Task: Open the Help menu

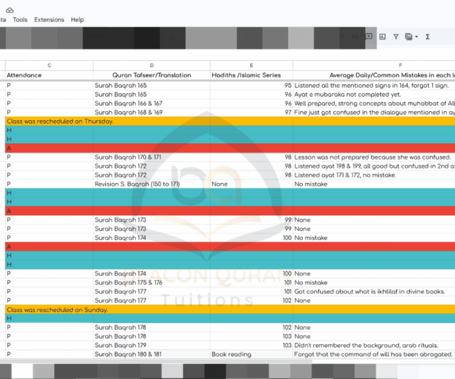Action: coord(77,20)
